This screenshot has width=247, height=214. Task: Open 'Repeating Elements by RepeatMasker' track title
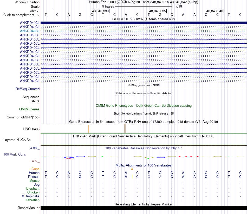[144, 204]
